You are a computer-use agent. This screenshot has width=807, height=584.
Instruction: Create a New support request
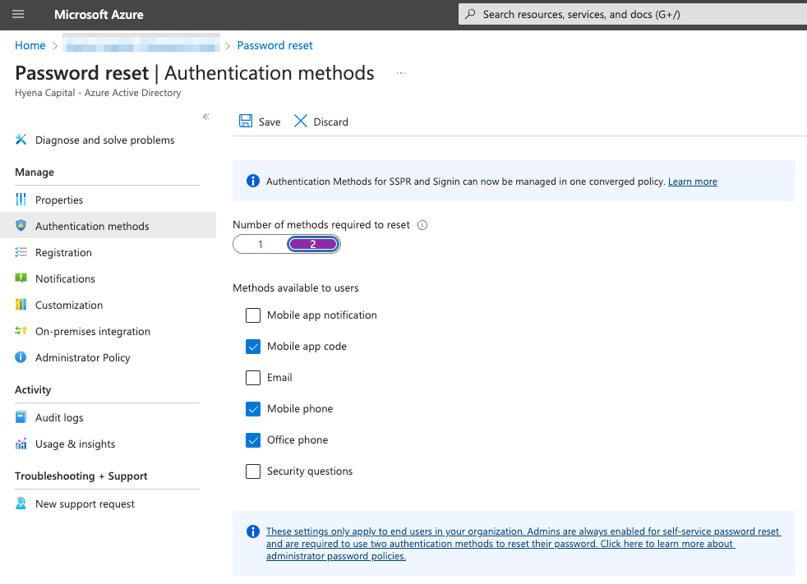[x=85, y=504]
